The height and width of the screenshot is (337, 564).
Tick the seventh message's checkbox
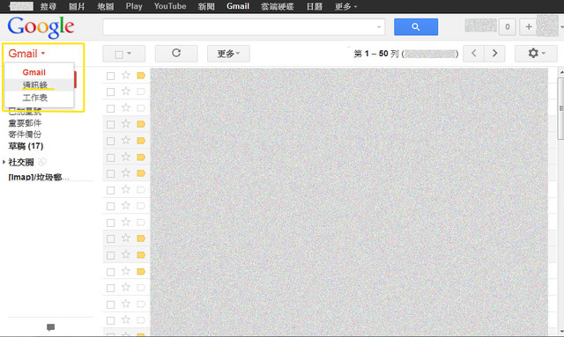pyautogui.click(x=110, y=174)
